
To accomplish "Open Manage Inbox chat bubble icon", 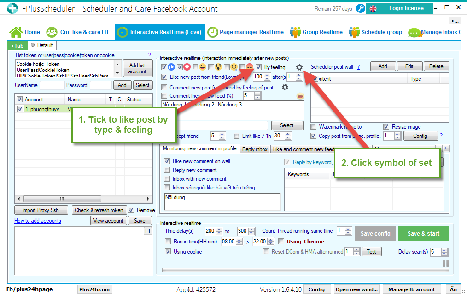I will (x=415, y=32).
